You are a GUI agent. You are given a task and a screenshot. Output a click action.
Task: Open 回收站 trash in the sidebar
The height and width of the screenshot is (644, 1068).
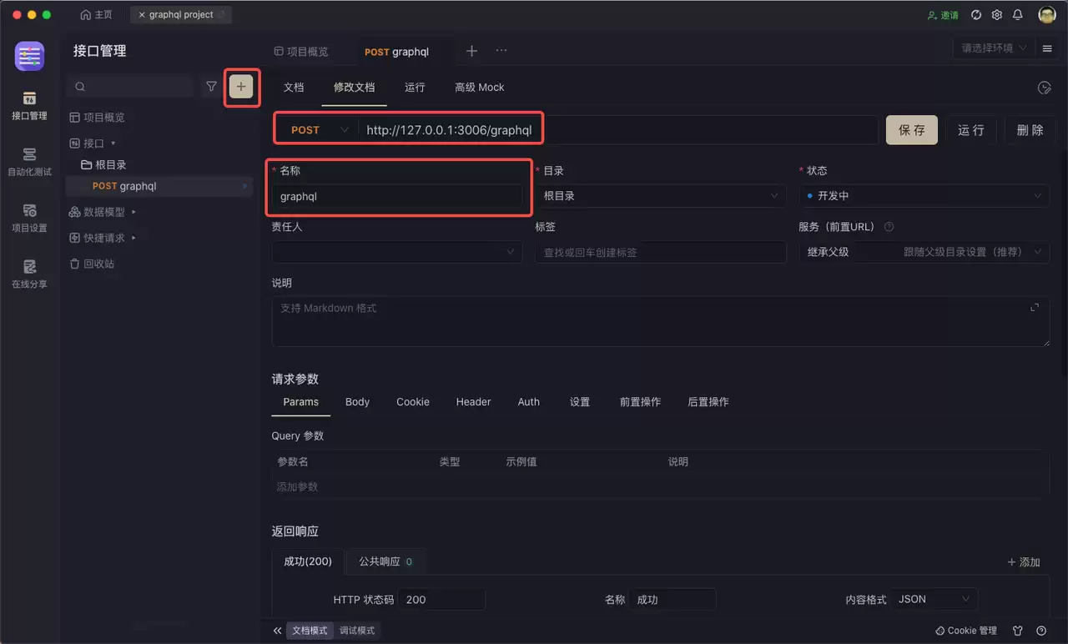point(93,264)
